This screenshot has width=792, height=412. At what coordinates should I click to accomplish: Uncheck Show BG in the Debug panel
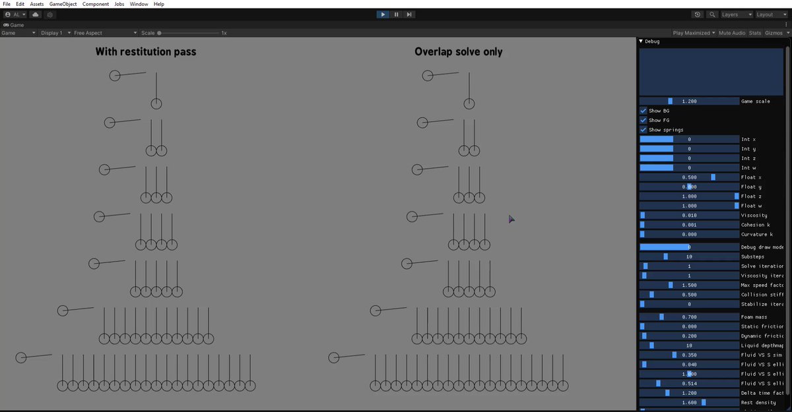643,111
